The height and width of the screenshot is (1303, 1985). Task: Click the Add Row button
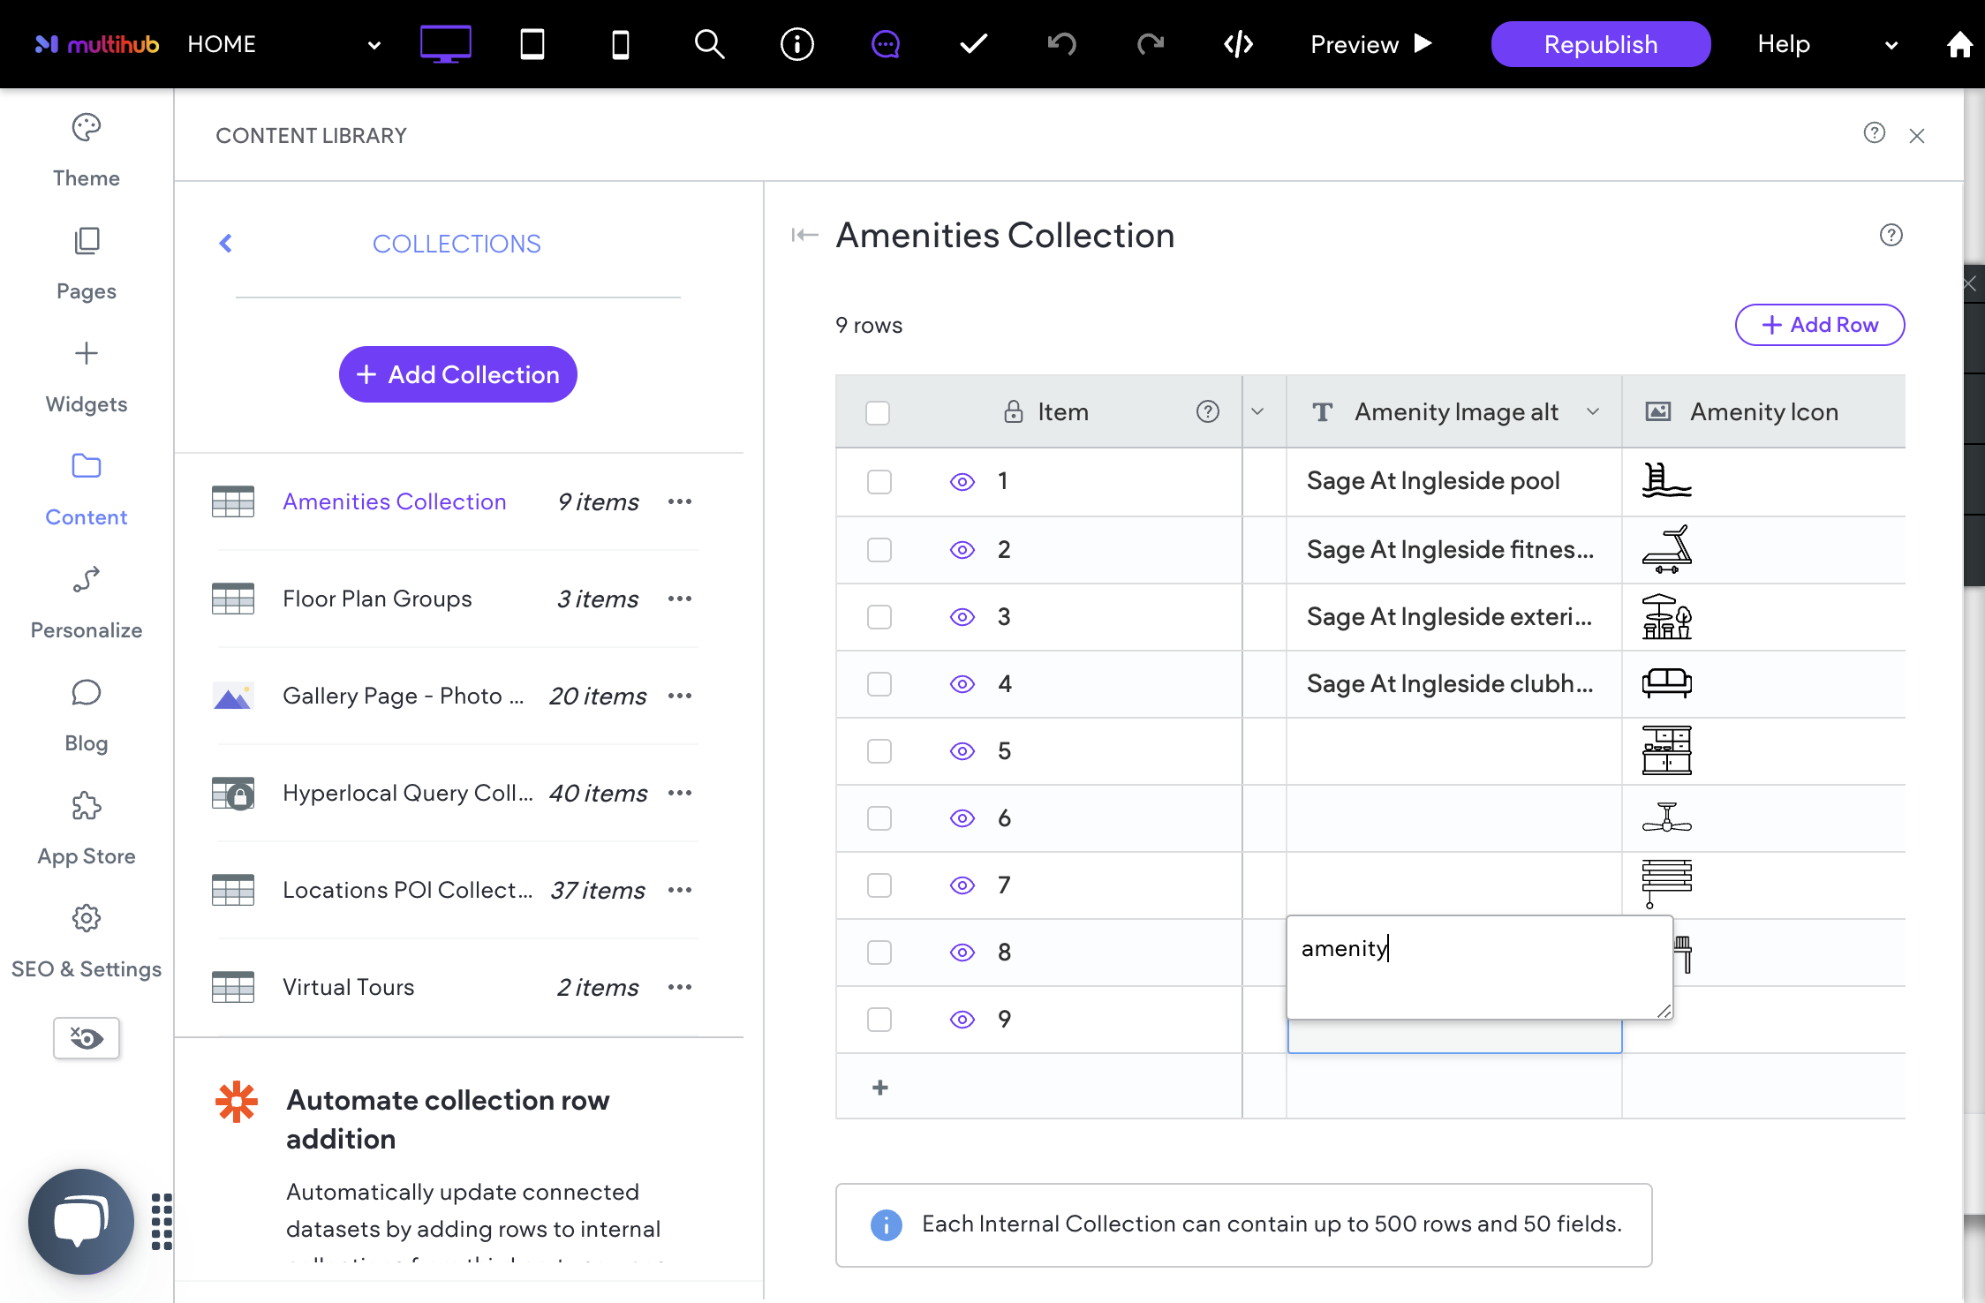point(1819,325)
